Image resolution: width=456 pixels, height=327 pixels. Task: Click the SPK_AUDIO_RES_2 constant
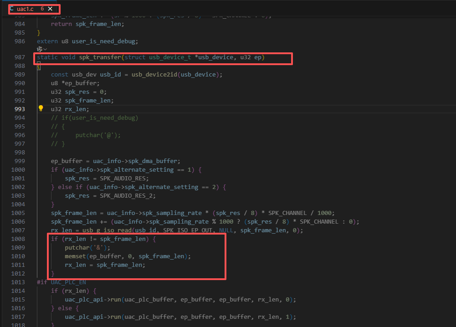126,196
